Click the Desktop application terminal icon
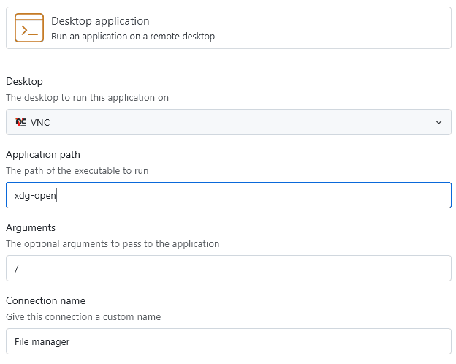 tap(29, 29)
